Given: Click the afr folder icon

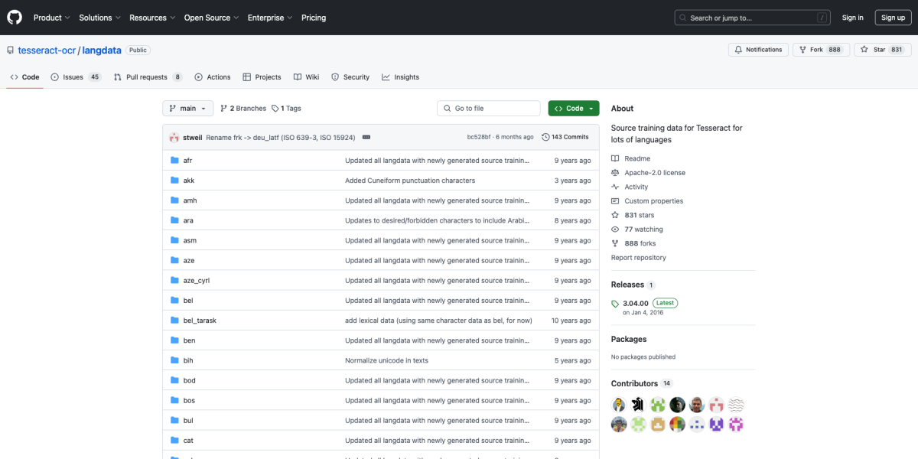Looking at the screenshot, I should point(174,161).
